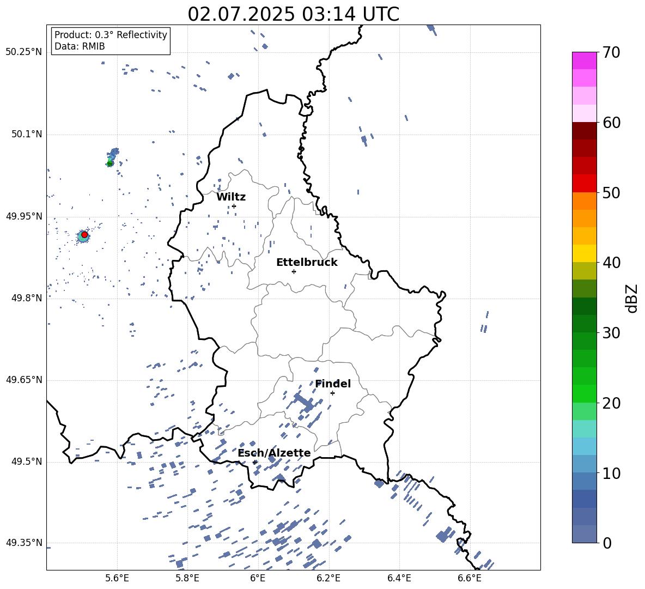Click the colorbar 50 tick label
The height and width of the screenshot is (589, 645).
pos(611,192)
